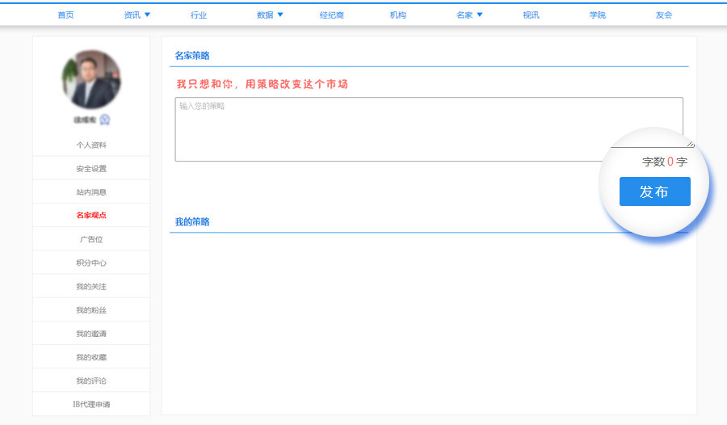Screen dimensions: 727x425
Task: Expand the 数据 dropdown arrow
Action: [x=280, y=15]
